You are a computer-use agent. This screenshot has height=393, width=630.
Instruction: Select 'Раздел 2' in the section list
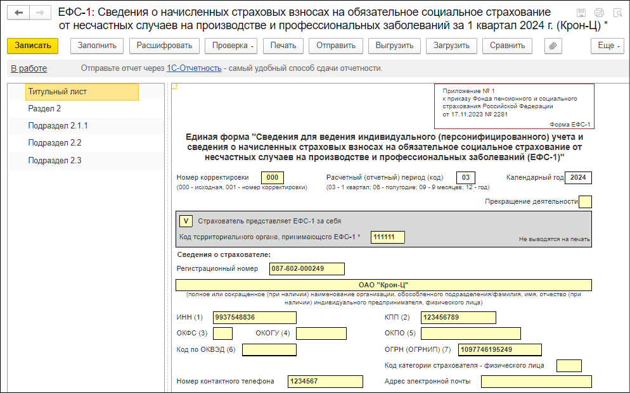pyautogui.click(x=44, y=109)
